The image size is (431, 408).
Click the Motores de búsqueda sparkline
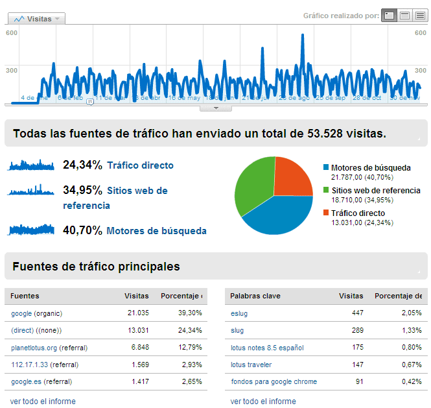pyautogui.click(x=31, y=230)
